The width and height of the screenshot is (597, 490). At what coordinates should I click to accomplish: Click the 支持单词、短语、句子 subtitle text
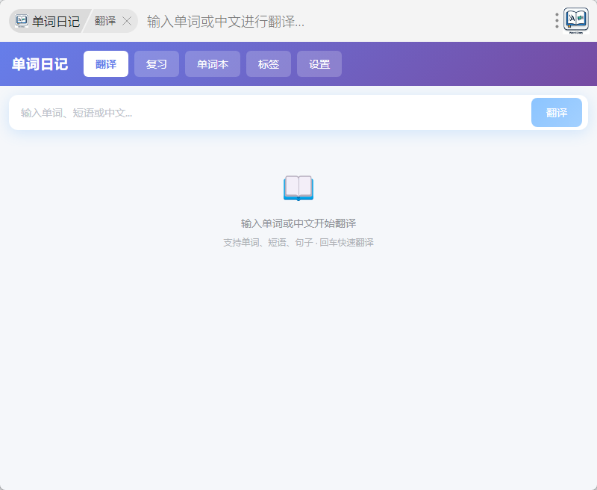pos(298,243)
